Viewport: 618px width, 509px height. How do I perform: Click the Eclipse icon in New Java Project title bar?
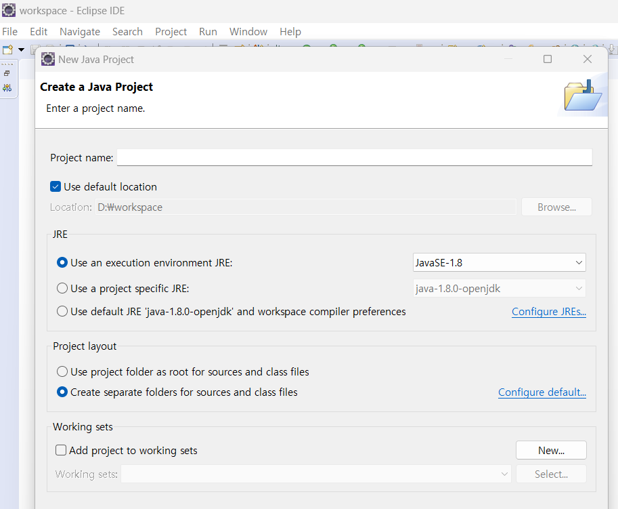click(x=48, y=59)
